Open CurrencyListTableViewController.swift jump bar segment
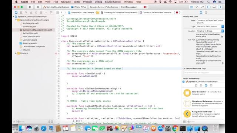Viewport: 237px width, 133px height. coord(119,13)
